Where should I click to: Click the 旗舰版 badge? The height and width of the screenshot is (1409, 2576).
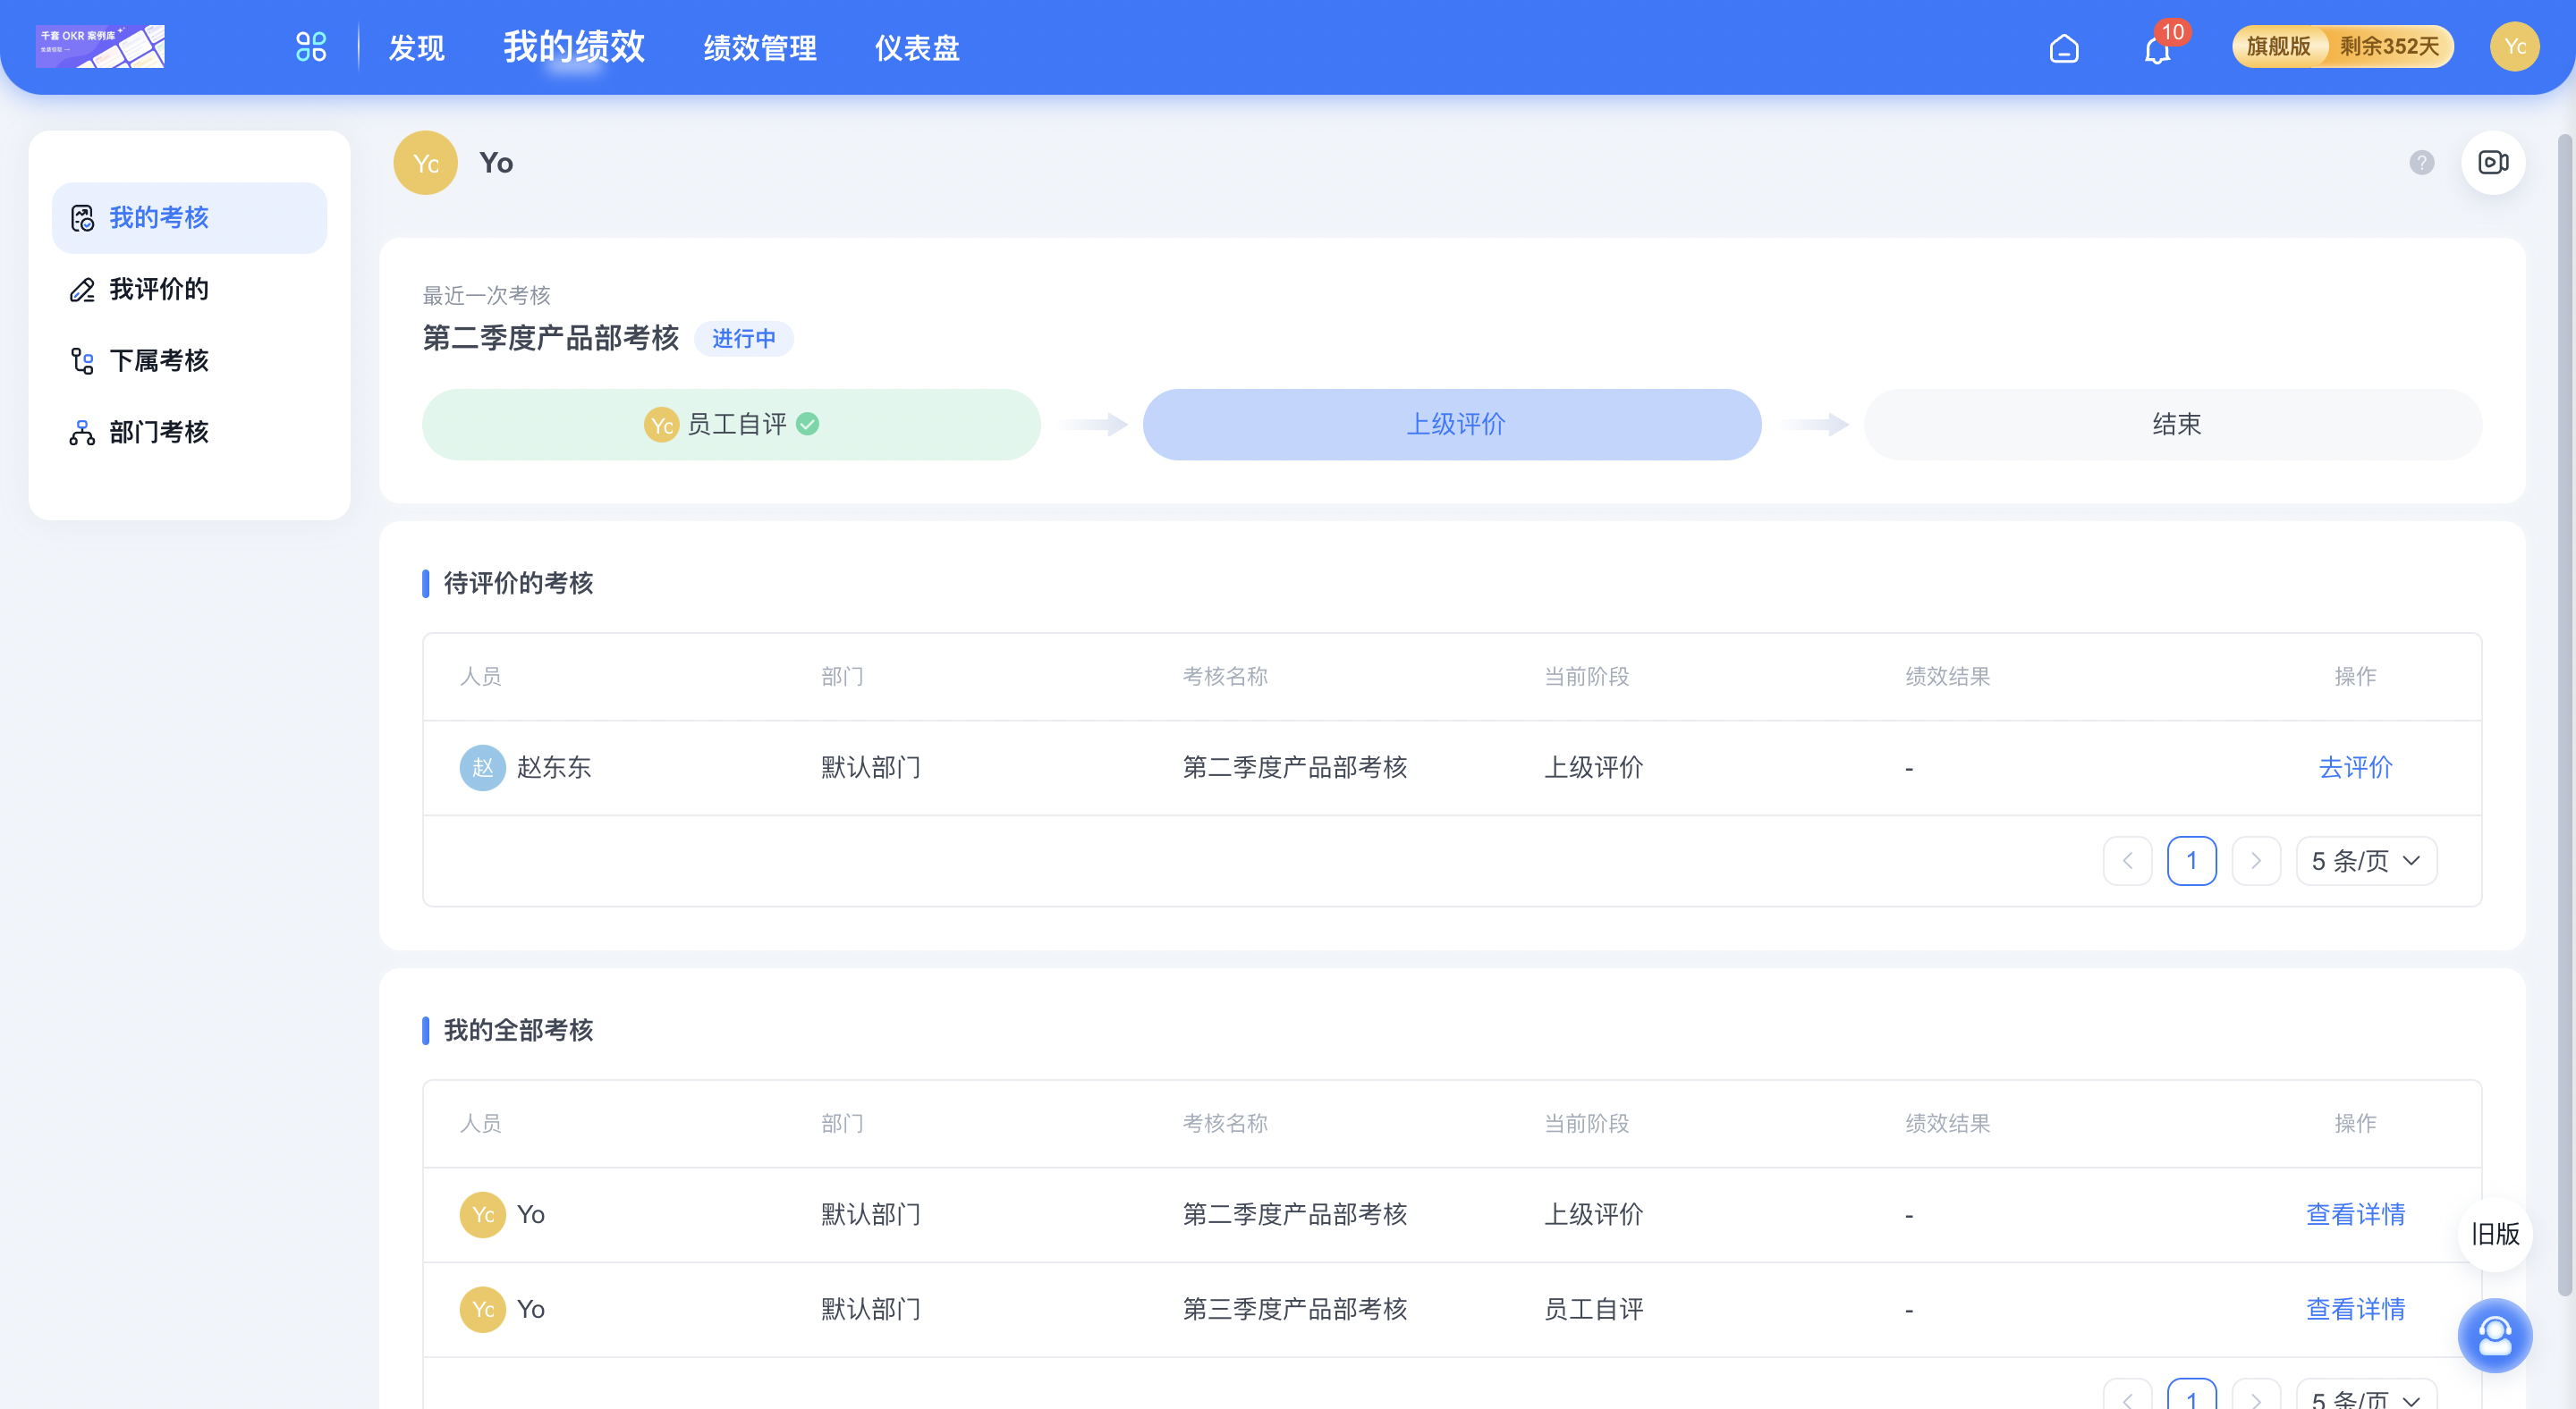(x=2279, y=47)
